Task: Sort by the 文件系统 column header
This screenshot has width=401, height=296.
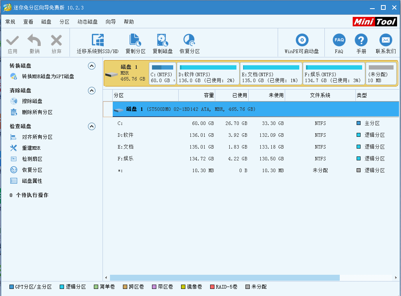Action: [320, 96]
